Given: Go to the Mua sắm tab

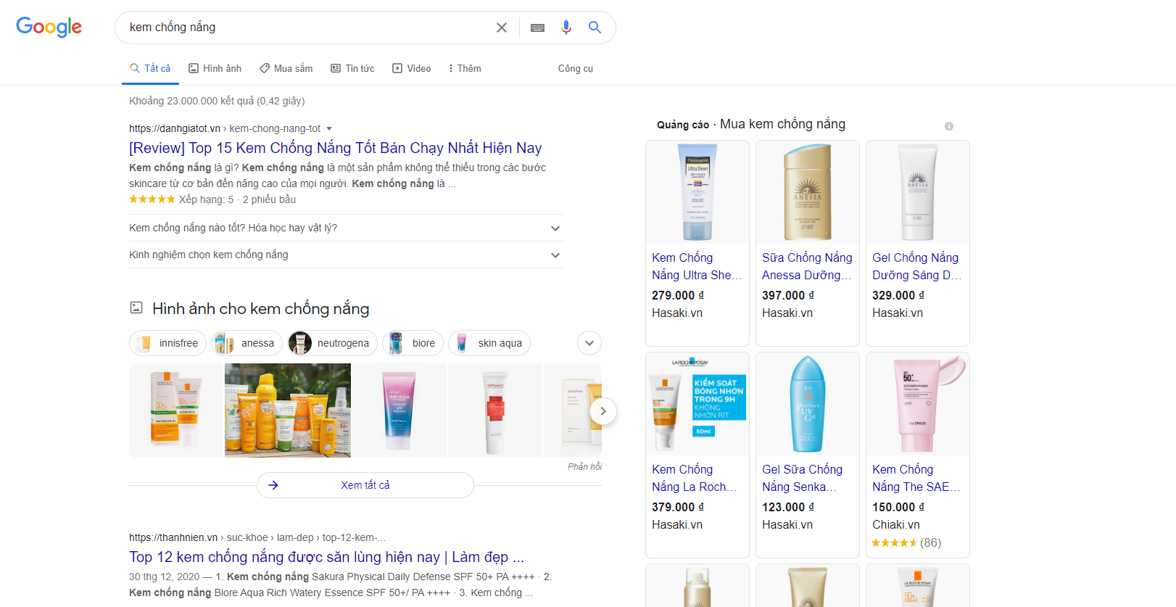Looking at the screenshot, I should pyautogui.click(x=286, y=68).
